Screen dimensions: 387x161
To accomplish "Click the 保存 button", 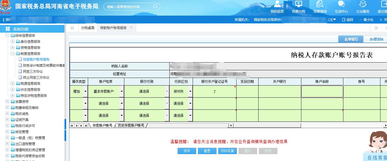I will pos(187,151).
